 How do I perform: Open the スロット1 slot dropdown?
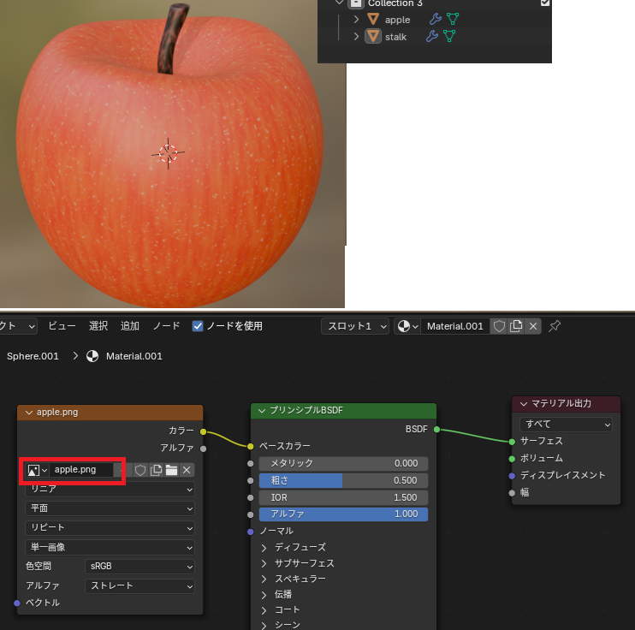click(354, 326)
